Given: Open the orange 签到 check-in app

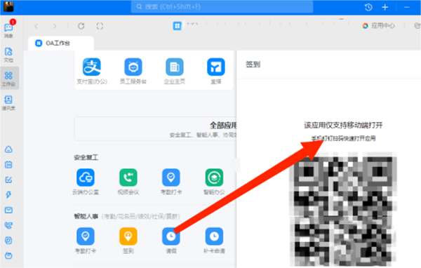Looking at the screenshot, I should pos(128,241).
